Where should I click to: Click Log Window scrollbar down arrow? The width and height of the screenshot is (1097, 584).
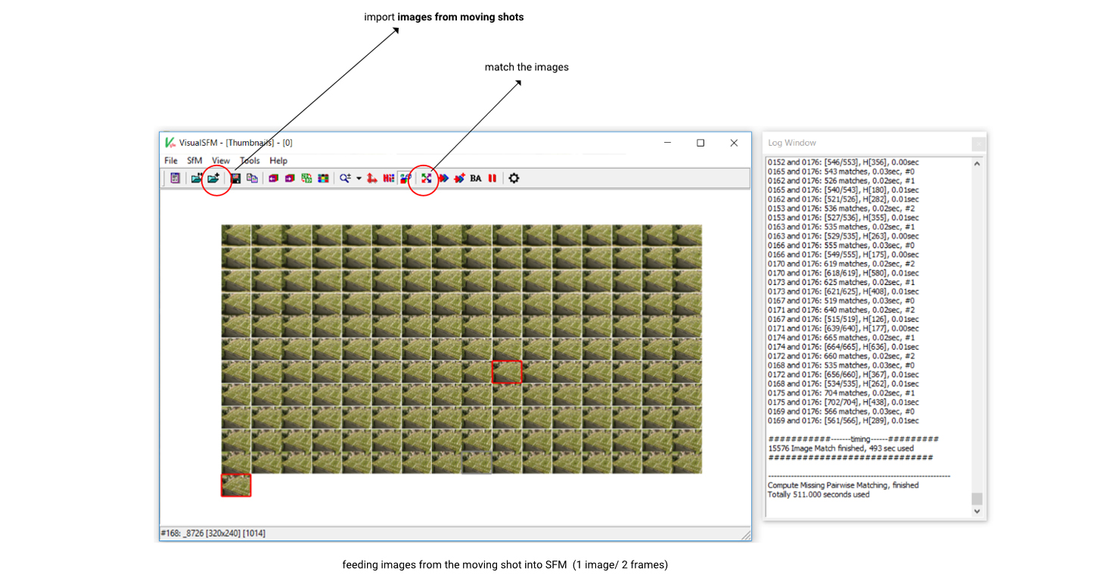[976, 511]
